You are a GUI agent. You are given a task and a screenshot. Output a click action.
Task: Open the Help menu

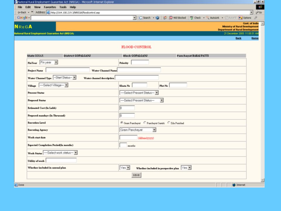click(73, 7)
